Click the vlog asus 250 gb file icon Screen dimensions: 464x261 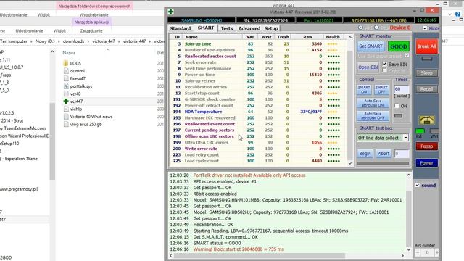tap(66, 124)
